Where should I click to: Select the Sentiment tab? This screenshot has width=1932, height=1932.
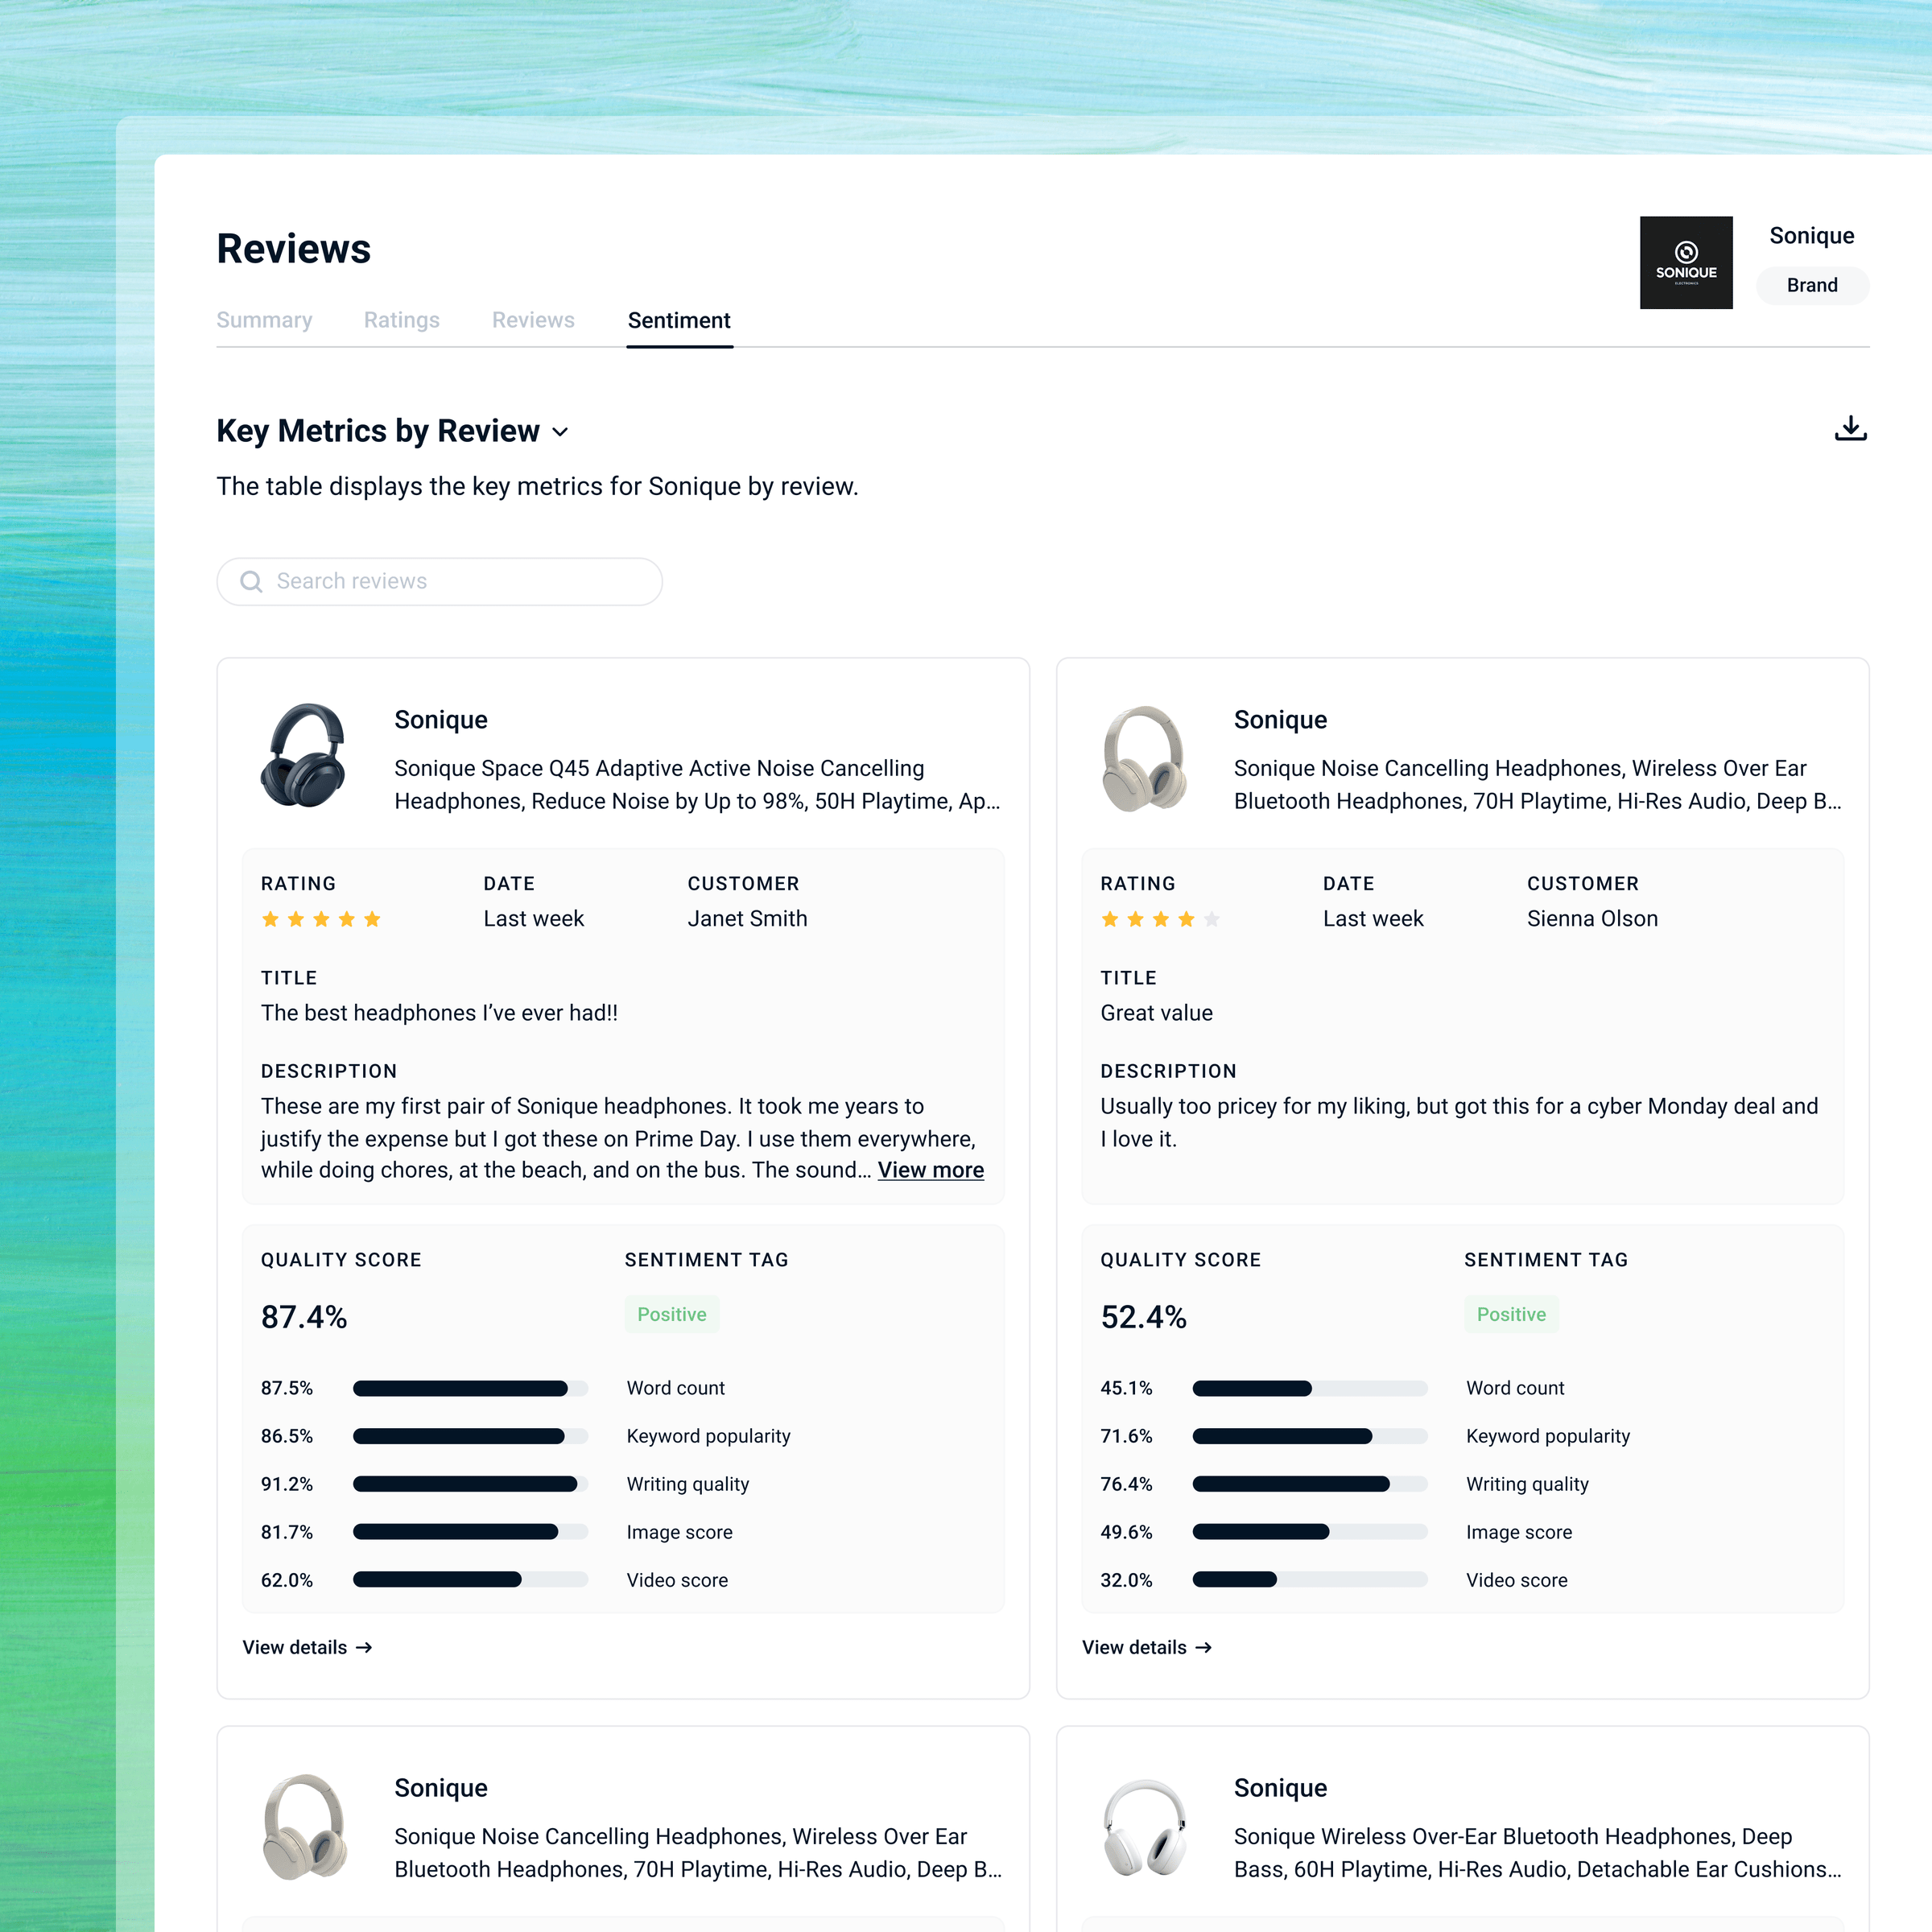(679, 320)
